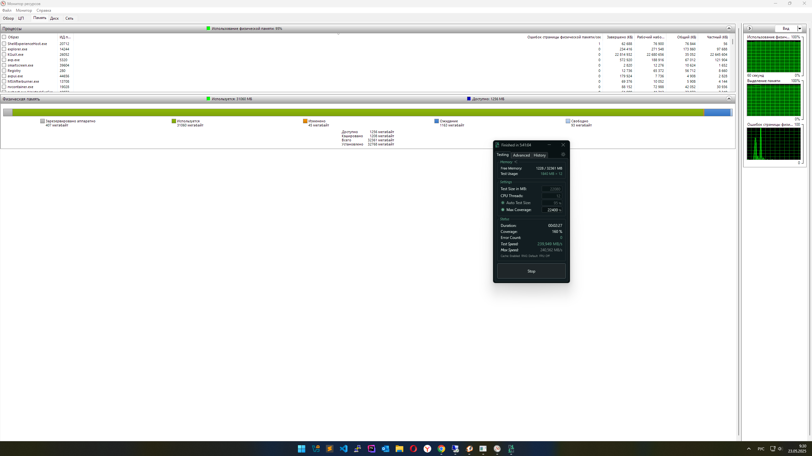Switch to the Advanced tab
812x456 pixels.
[521, 155]
